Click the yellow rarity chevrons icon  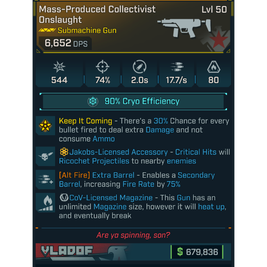(x=47, y=30)
